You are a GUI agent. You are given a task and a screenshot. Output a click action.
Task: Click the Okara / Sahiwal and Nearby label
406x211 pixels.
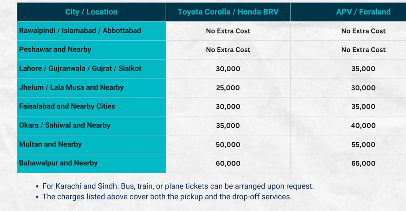[65, 126]
